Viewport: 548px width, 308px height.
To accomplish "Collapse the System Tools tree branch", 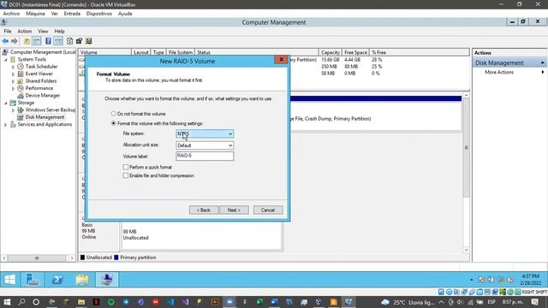I will [6, 60].
